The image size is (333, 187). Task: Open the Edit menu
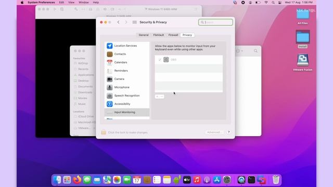61,3
